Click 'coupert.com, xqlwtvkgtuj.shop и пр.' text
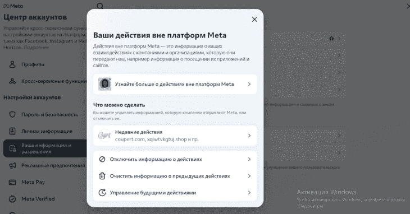 tap(157, 139)
